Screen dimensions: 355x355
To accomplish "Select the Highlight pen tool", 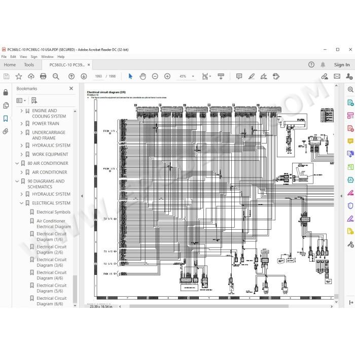I will [x=252, y=76].
